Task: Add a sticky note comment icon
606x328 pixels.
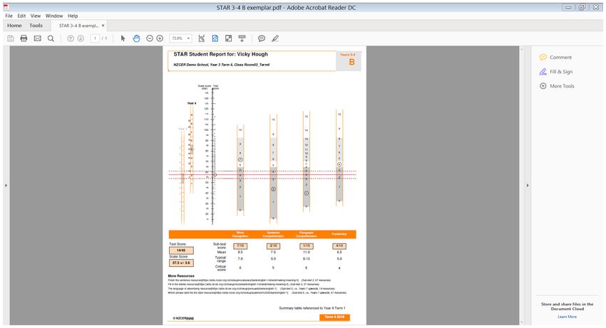Action: coord(262,38)
